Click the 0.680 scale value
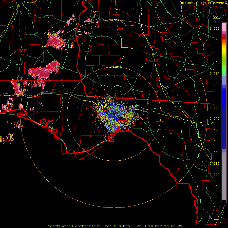 [215, 96]
